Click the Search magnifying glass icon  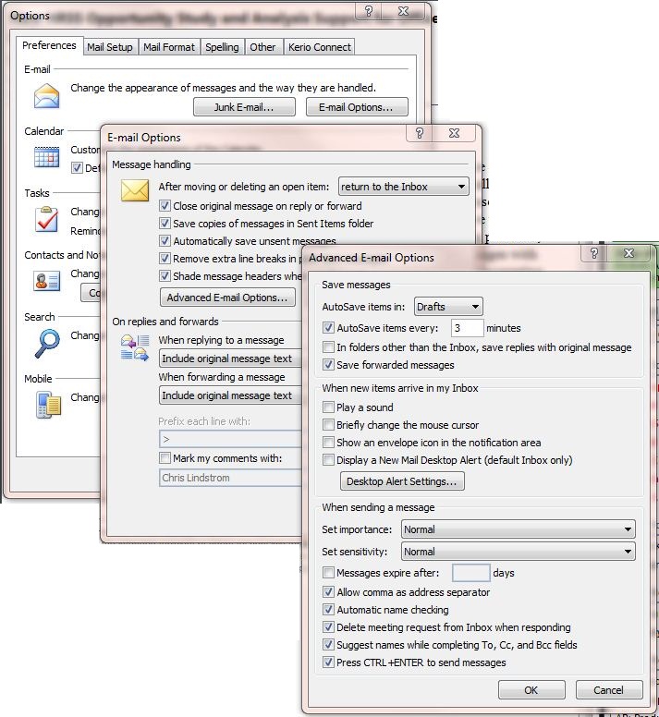click(x=47, y=343)
